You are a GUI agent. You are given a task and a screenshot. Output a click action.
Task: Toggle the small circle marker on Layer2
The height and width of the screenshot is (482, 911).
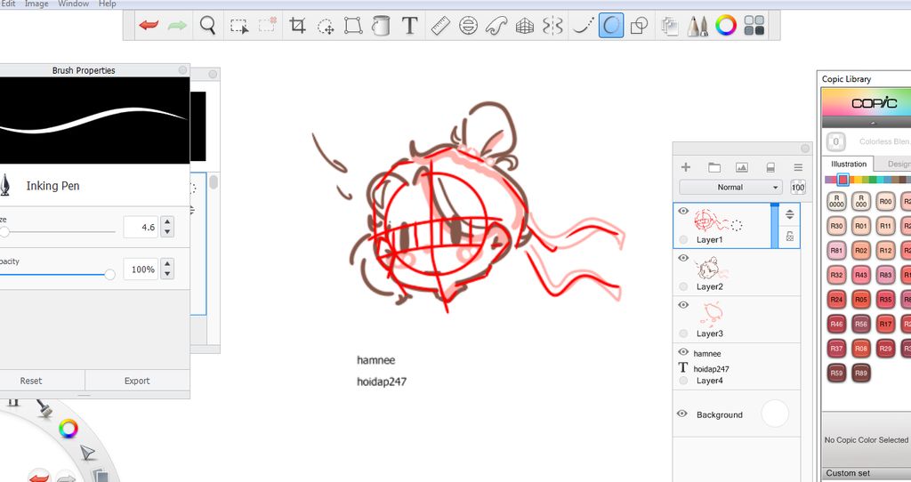[683, 286]
